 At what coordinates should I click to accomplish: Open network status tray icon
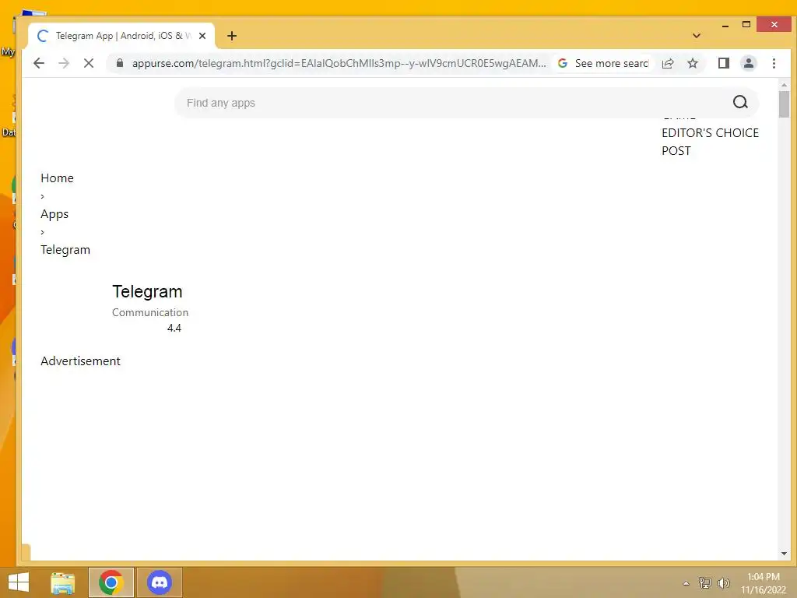(x=704, y=583)
